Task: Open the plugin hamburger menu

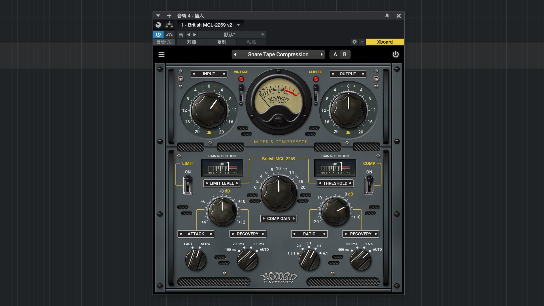Action: coord(161,54)
